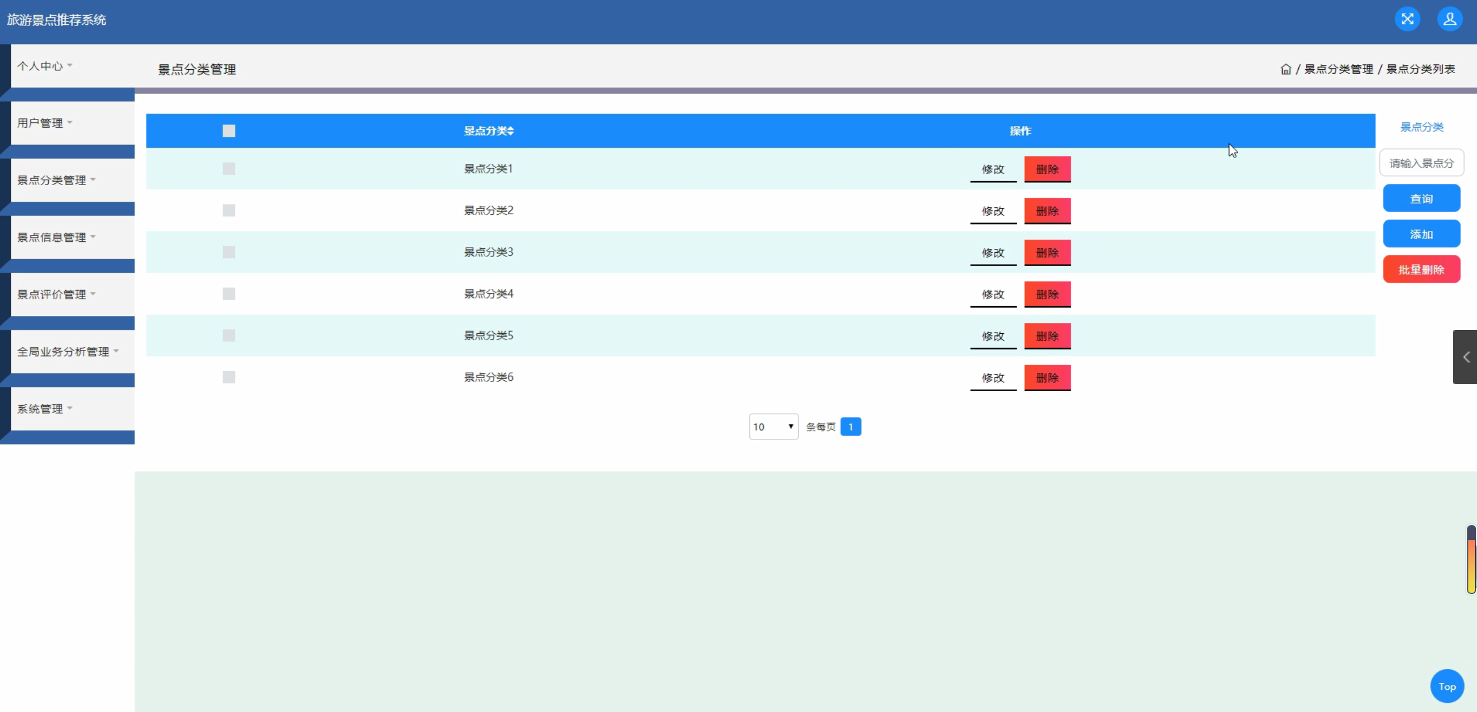Click the sort arrows on 景点分类 column
The height and width of the screenshot is (712, 1477).
511,131
